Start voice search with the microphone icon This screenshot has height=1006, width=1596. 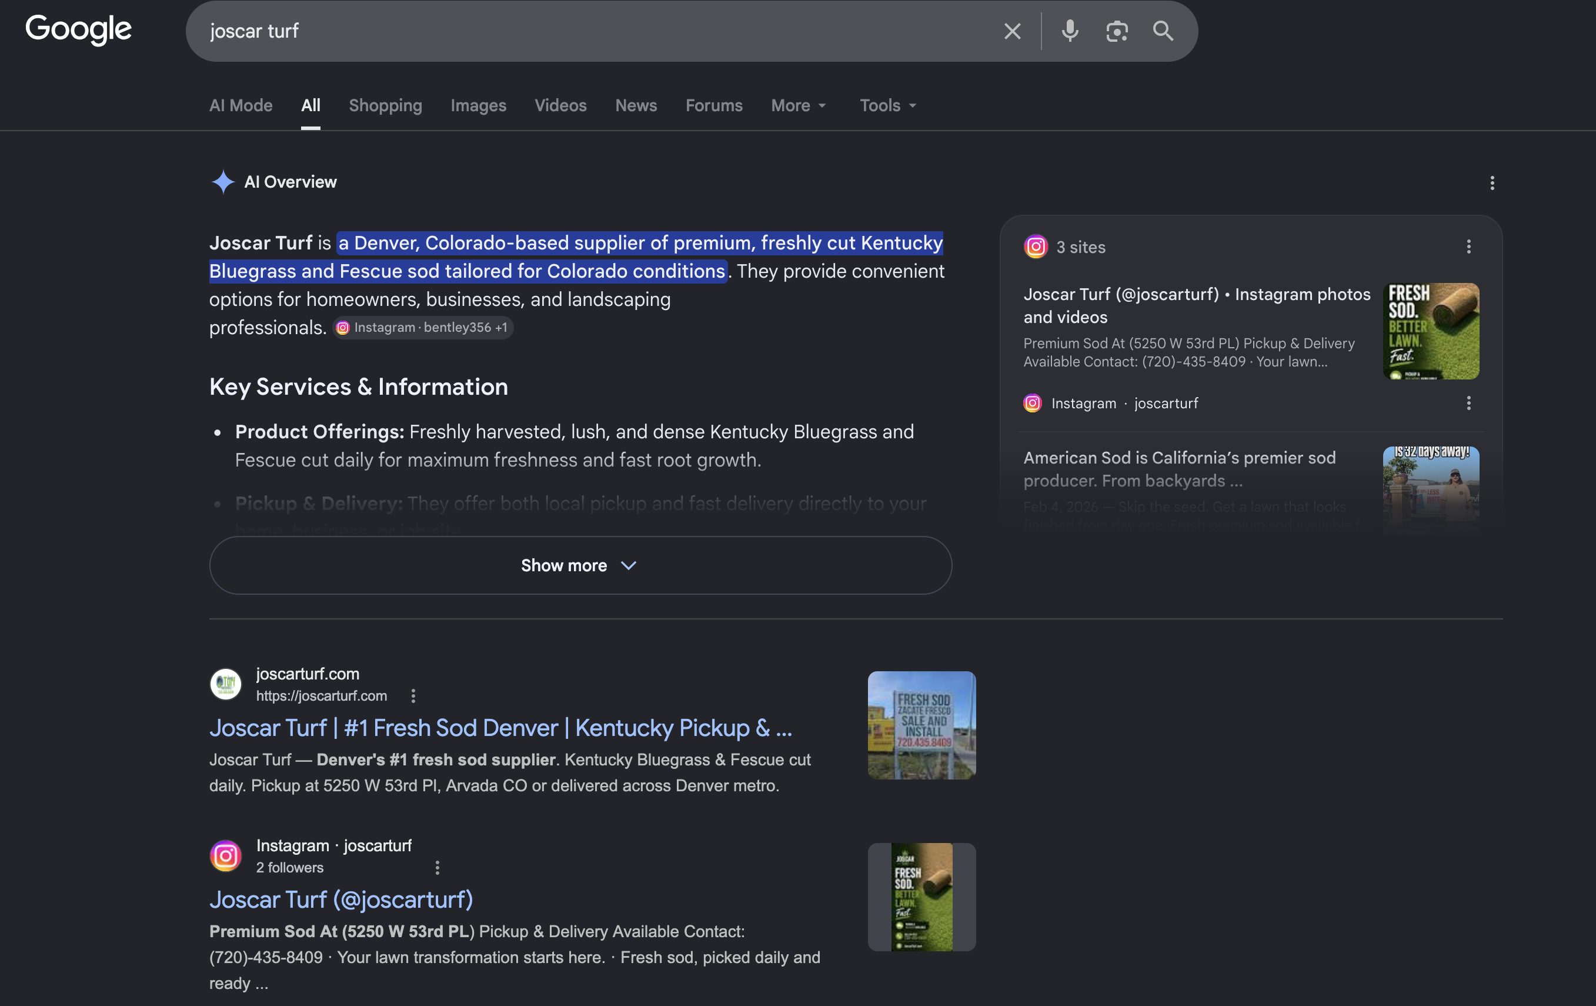[1070, 31]
